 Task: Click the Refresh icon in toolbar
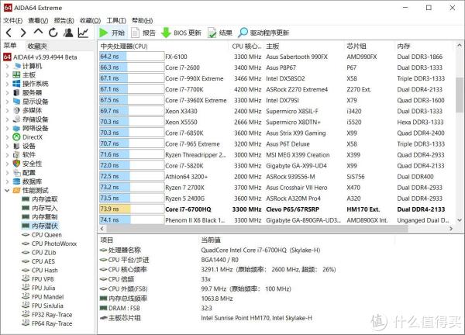coord(53,33)
